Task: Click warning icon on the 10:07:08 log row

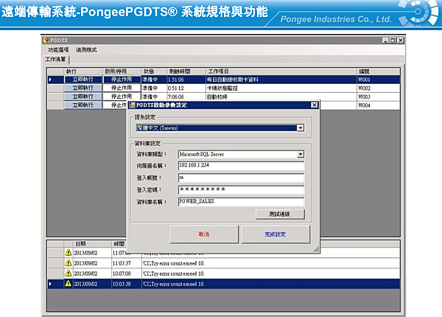Action: (x=69, y=274)
